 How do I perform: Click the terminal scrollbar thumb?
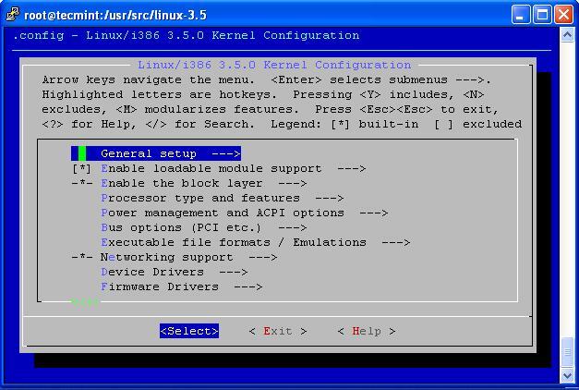[x=567, y=351]
